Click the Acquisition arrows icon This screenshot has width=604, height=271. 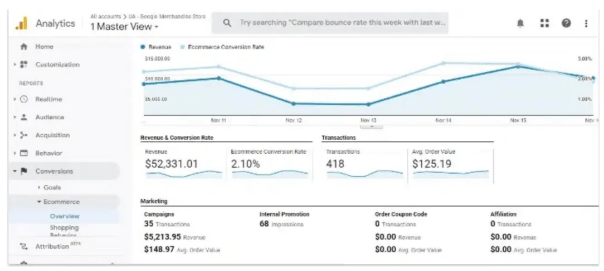coord(24,135)
